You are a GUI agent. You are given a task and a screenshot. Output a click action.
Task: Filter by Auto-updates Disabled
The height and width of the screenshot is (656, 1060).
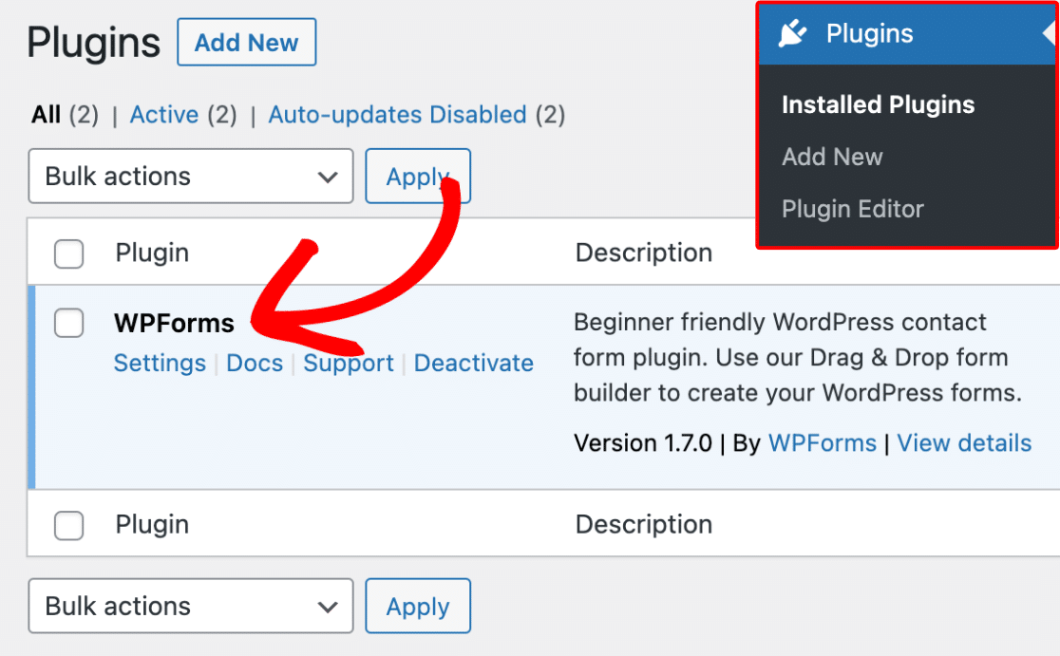397,116
